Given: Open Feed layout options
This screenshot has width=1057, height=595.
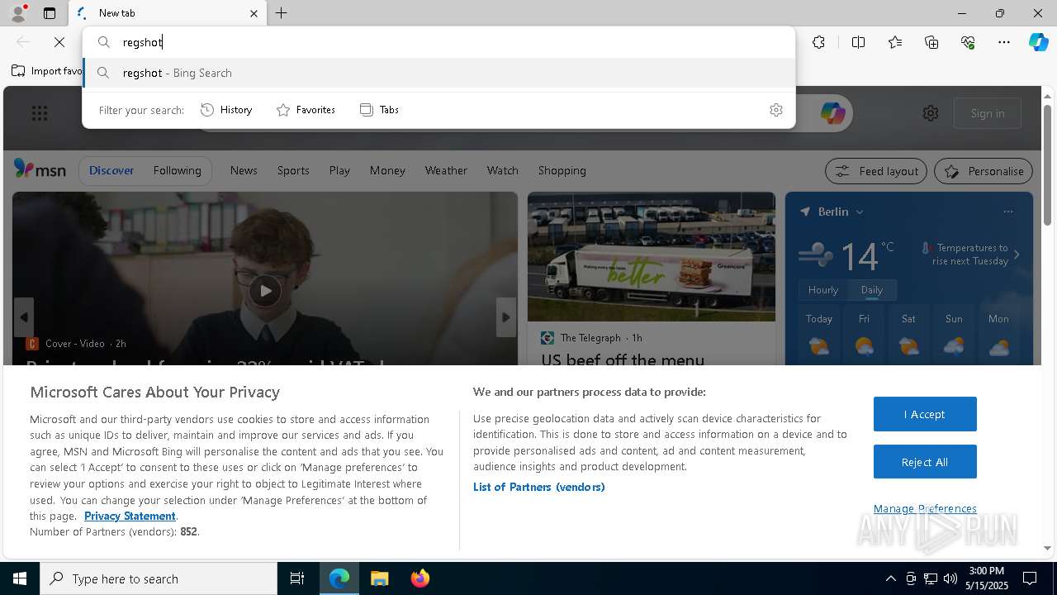Looking at the screenshot, I should [x=876, y=171].
